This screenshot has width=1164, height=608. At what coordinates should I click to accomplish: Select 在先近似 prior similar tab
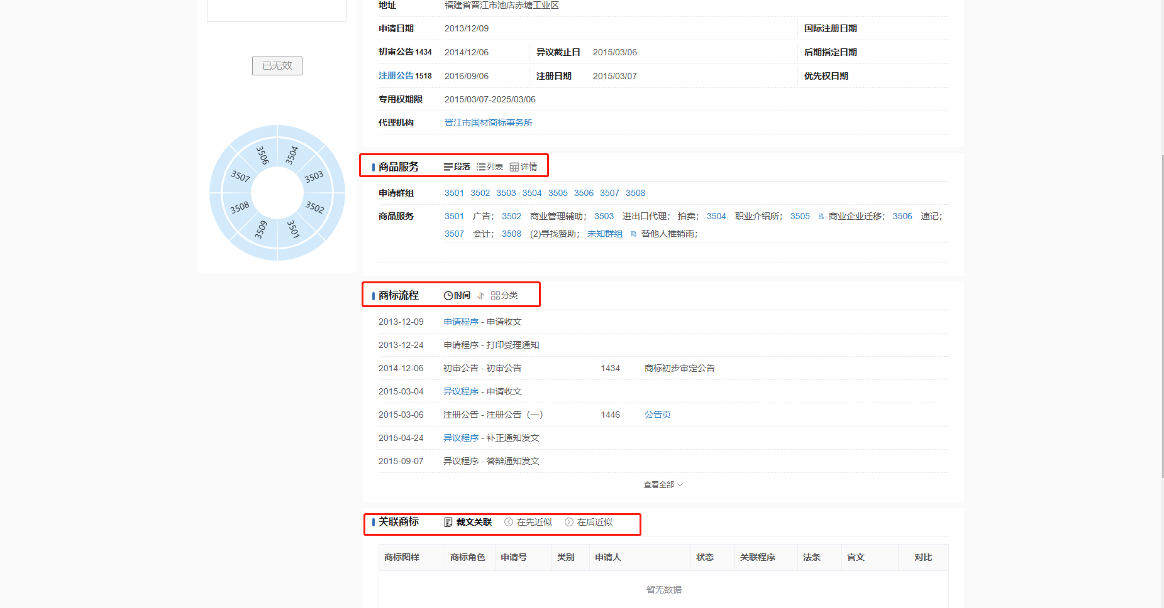point(528,523)
